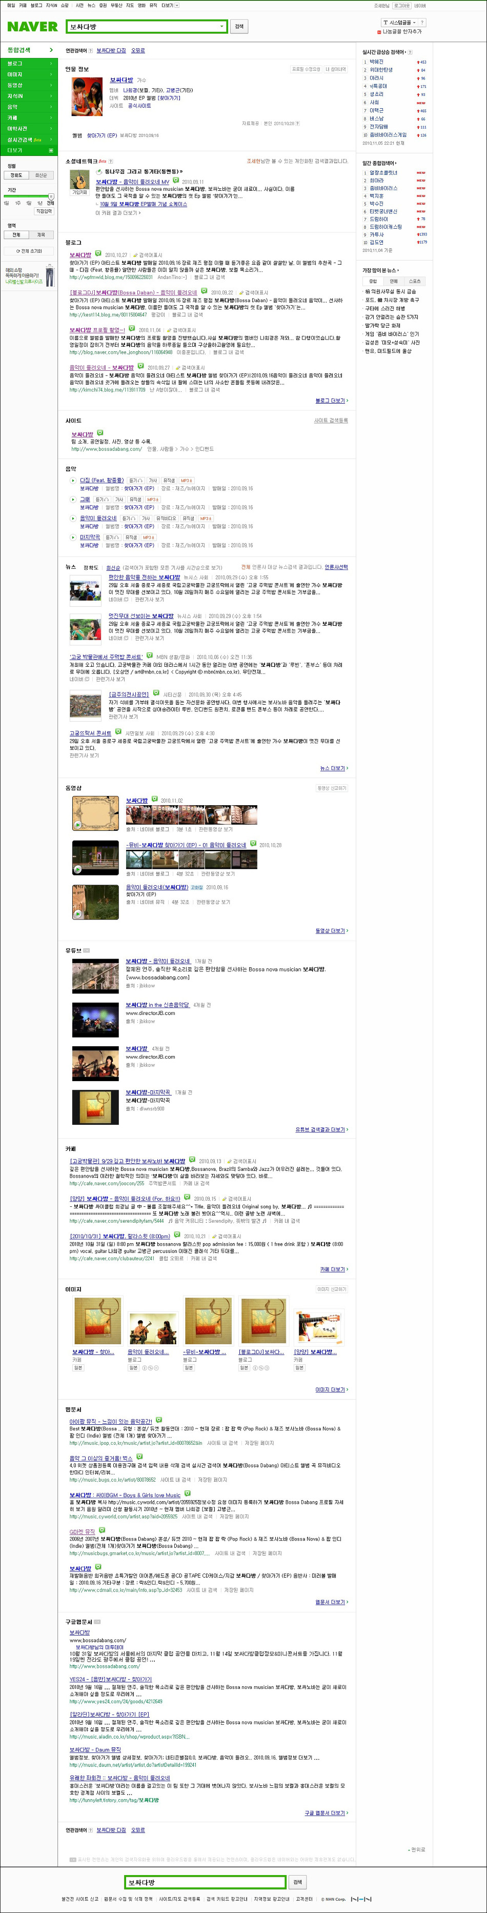Open the 더보기 dropdown in top navigation
This screenshot has width=487, height=1913.
(169, 5)
